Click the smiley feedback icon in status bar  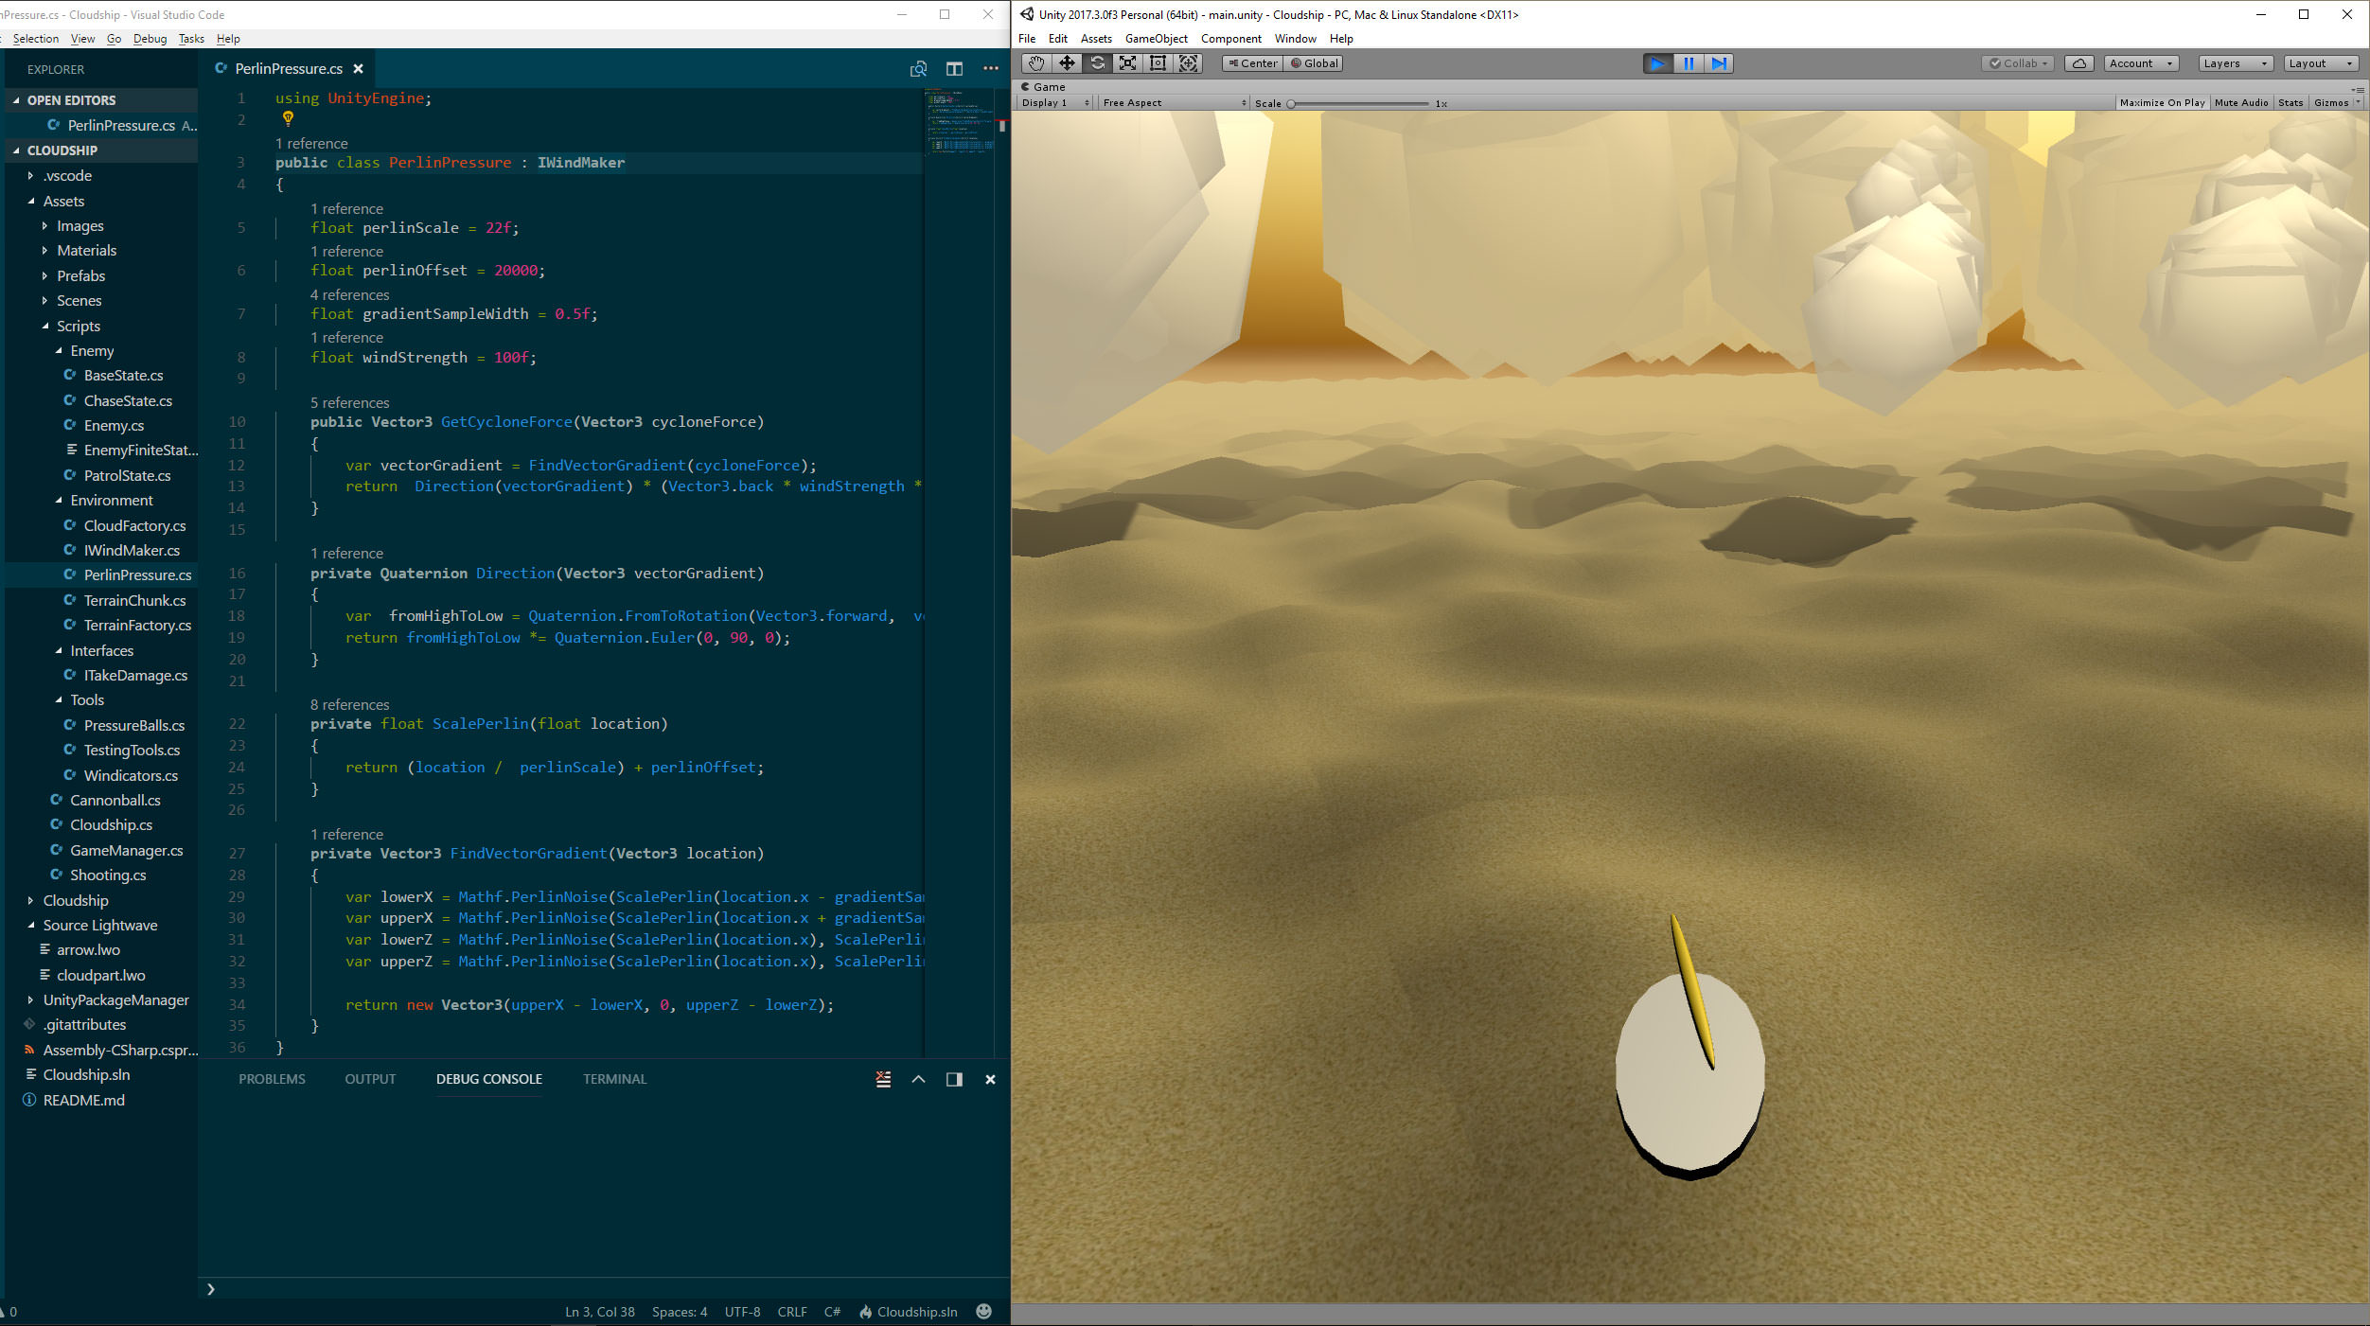983,1311
